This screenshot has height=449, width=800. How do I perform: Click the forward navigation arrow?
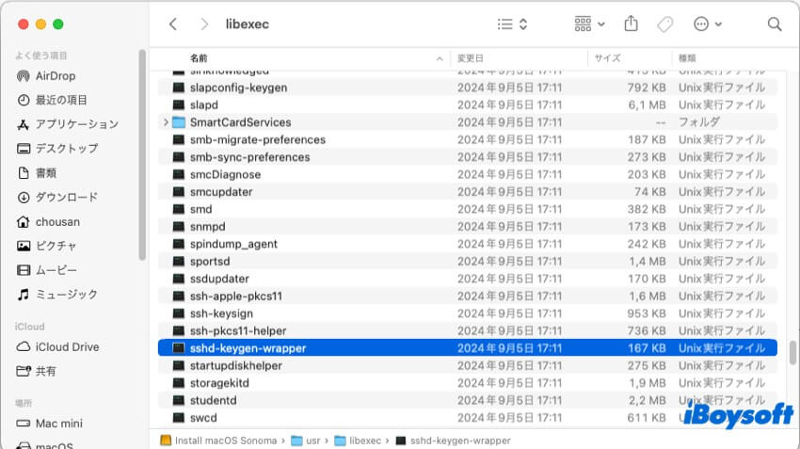(x=204, y=24)
